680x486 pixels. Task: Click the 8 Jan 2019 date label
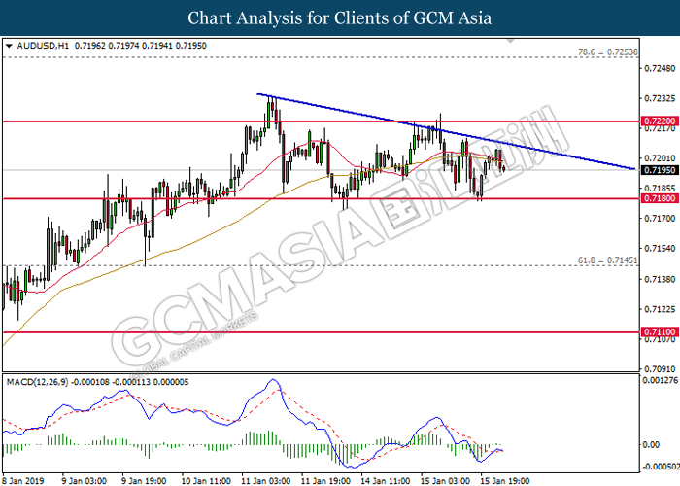[x=23, y=478]
